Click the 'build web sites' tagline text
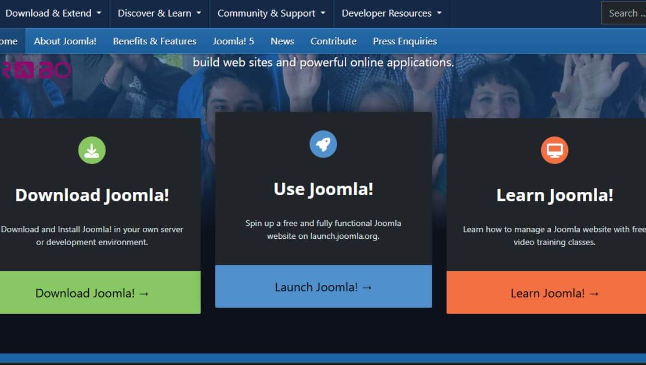This screenshot has height=365, width=646. coord(323,63)
